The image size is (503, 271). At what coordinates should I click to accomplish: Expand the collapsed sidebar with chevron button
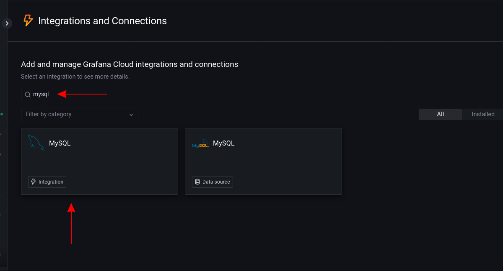pyautogui.click(x=7, y=23)
